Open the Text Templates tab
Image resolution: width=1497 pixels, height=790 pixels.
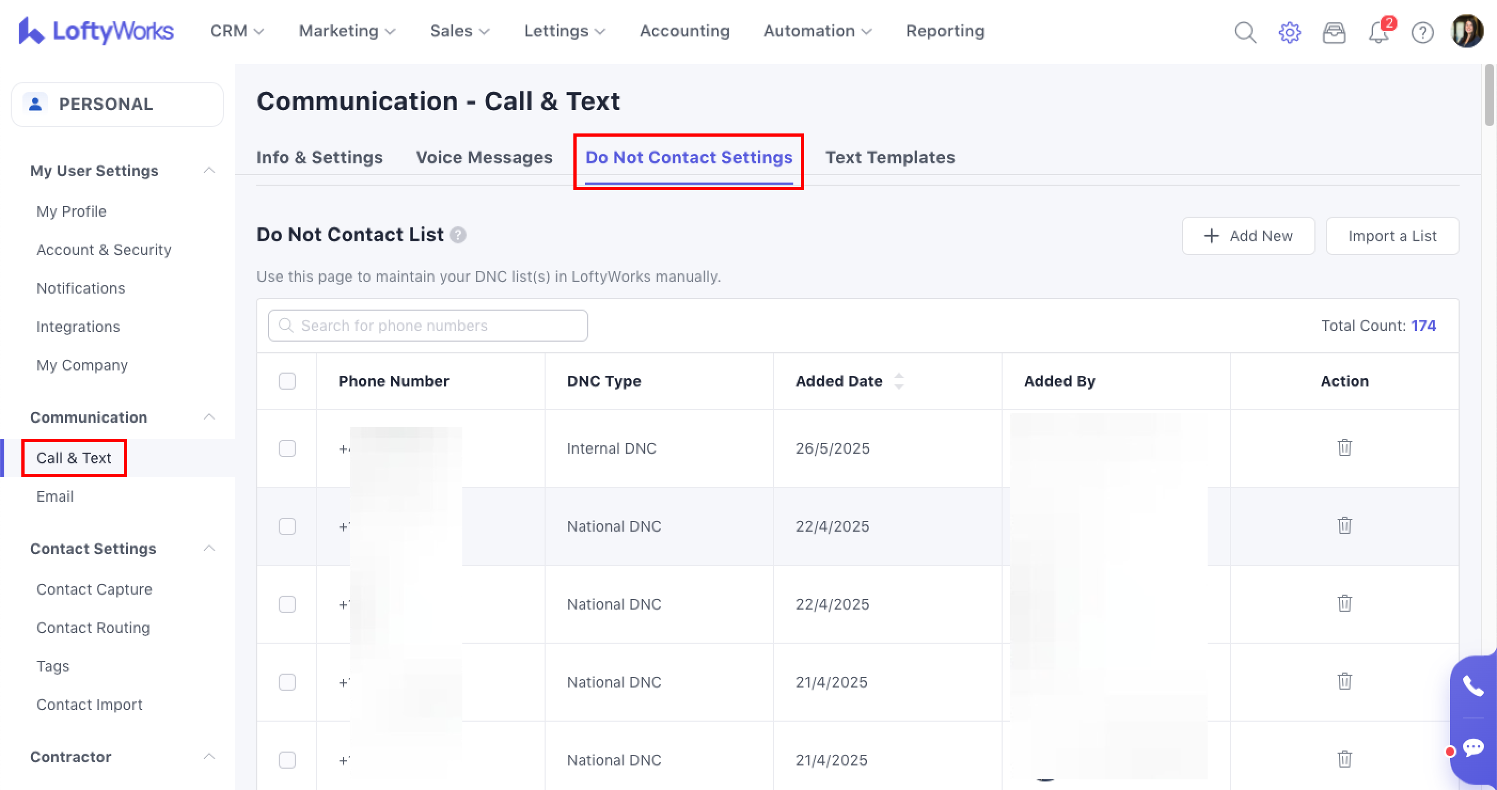(x=890, y=157)
